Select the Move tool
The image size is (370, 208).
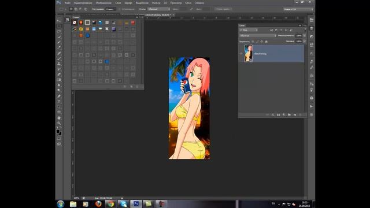[59, 21]
